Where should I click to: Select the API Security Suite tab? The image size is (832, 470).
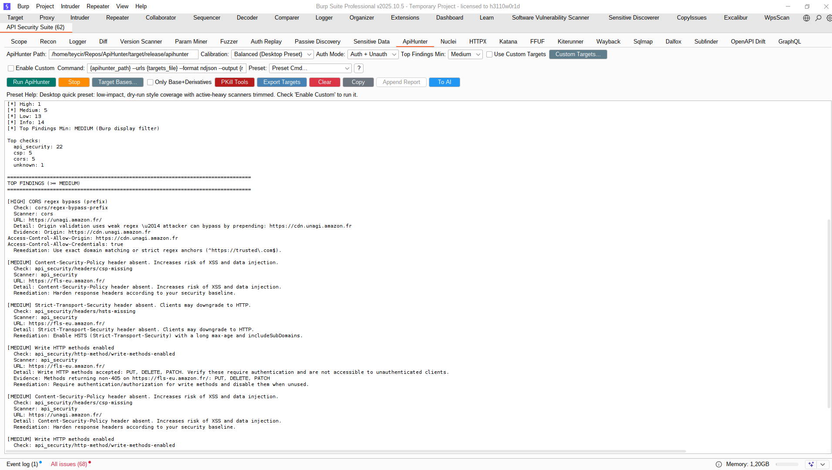[36, 27]
